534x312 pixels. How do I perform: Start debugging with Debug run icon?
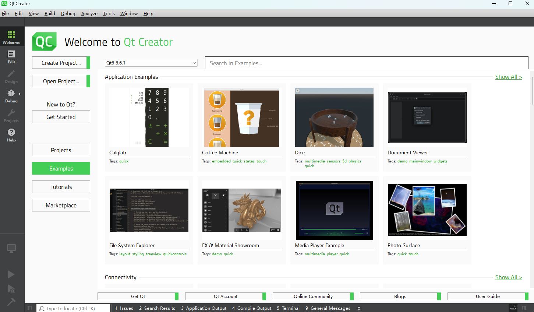point(11,288)
